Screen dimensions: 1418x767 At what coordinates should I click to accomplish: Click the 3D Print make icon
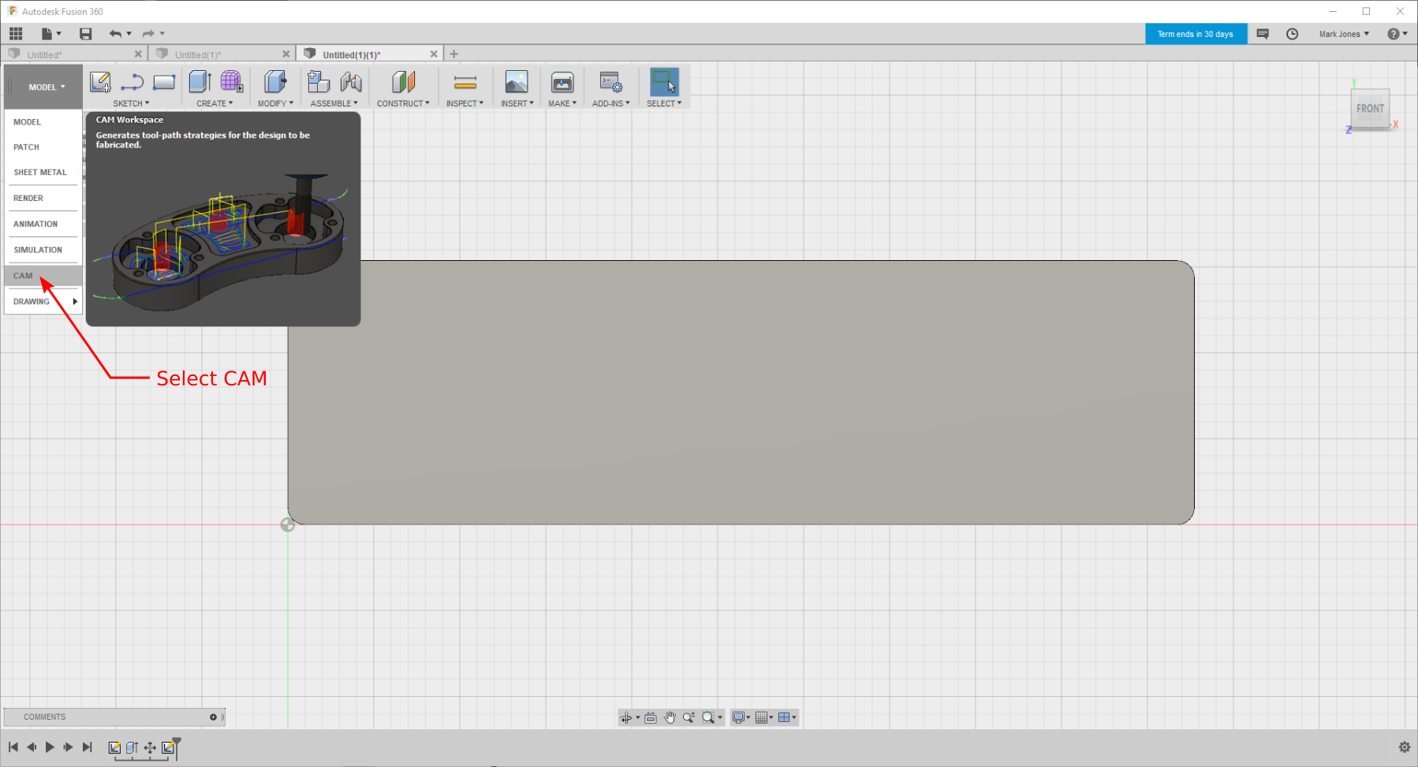[562, 82]
